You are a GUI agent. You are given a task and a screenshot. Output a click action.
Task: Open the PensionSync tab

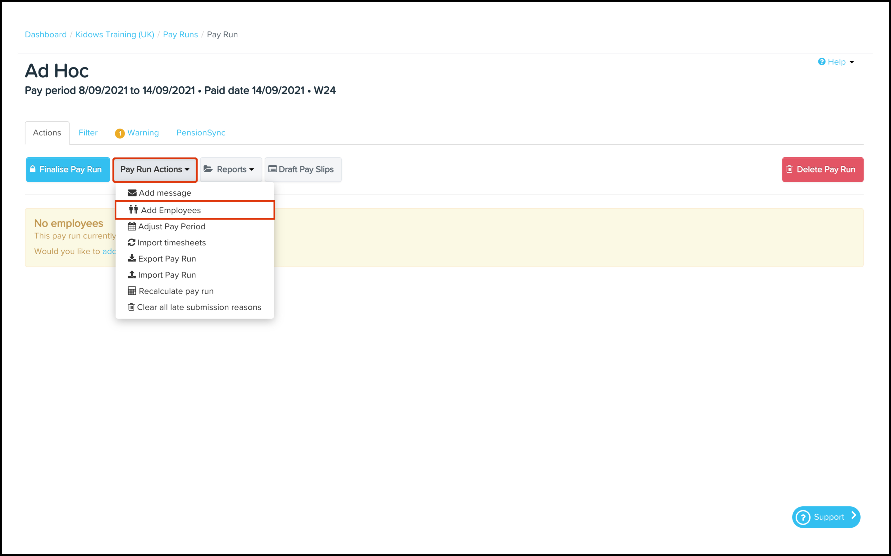201,133
